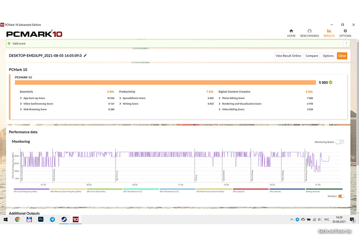The width and height of the screenshot is (359, 239).
Task: Open Photoshop from the taskbar
Action: coord(41,219)
